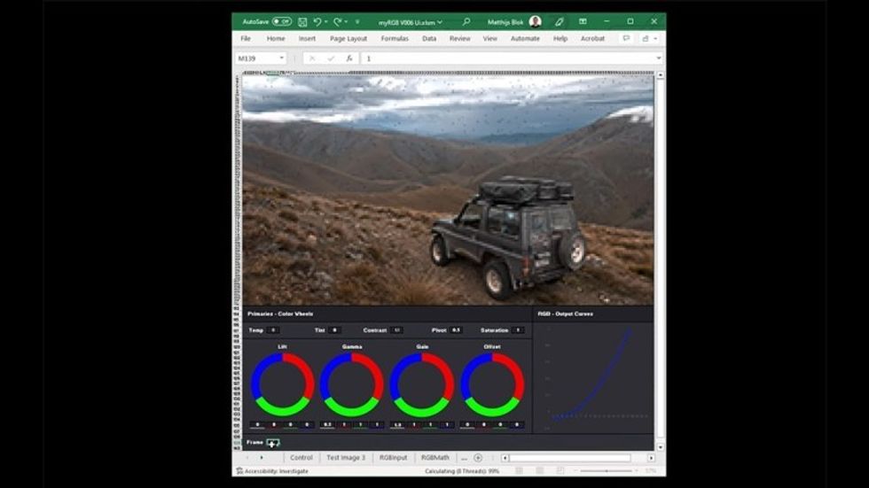Click the Share icon button
This screenshot has height=488, width=869.
coord(646,39)
